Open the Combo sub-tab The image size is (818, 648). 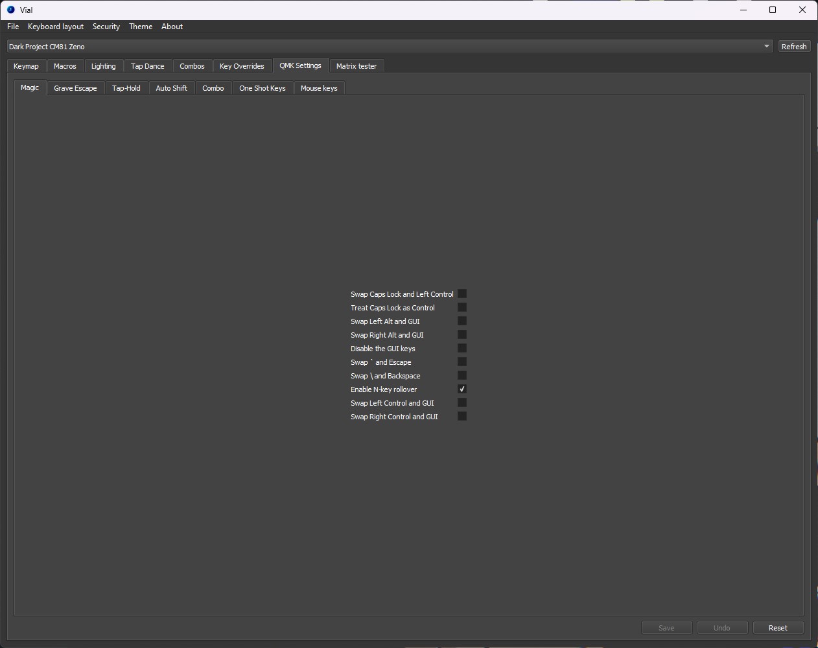213,88
